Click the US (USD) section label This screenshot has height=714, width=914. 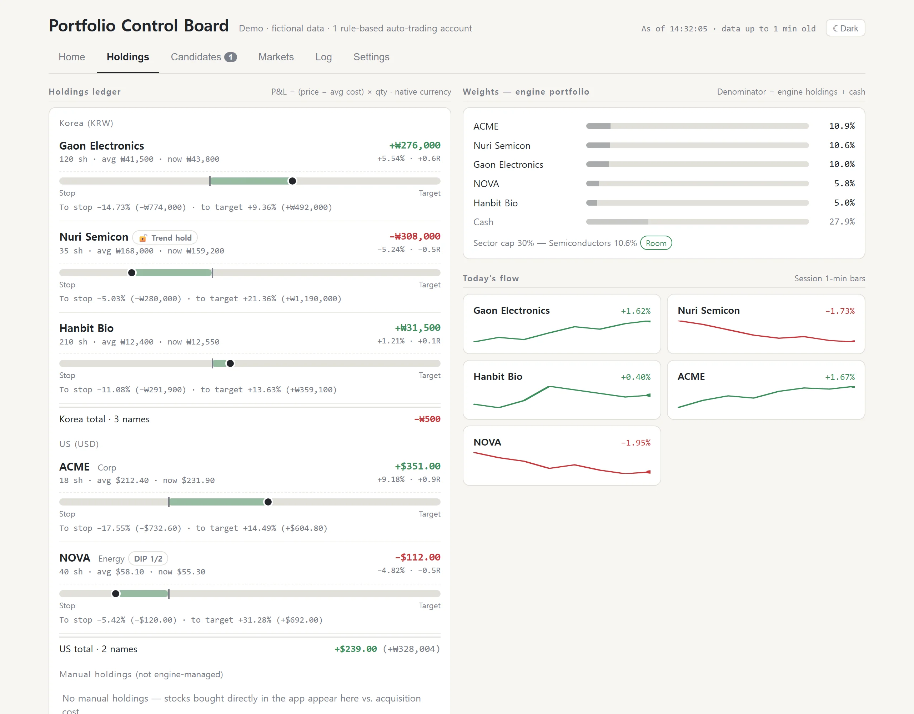tap(79, 444)
